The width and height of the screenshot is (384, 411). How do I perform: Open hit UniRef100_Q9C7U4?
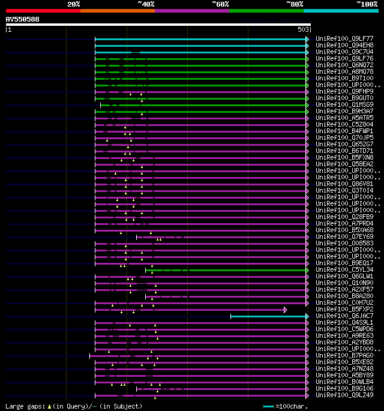[344, 52]
